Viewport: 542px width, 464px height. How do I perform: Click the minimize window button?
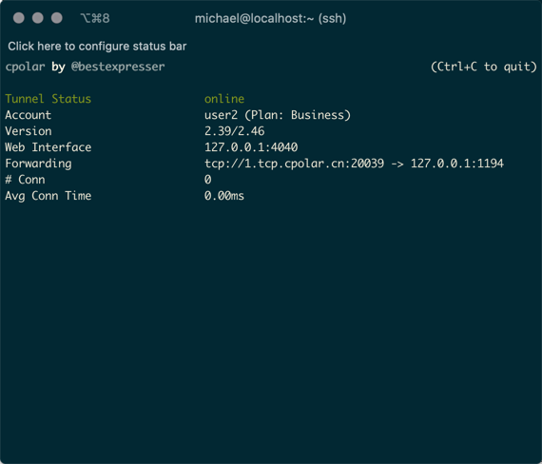tap(38, 18)
